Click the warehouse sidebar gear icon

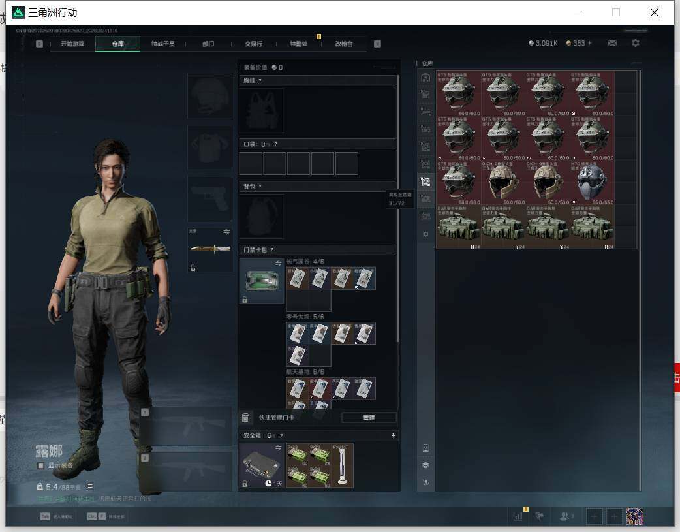pyautogui.click(x=425, y=234)
